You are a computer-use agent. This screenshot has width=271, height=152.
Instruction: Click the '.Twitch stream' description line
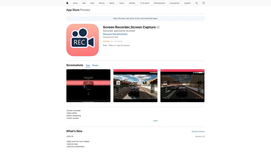[x=73, y=118]
